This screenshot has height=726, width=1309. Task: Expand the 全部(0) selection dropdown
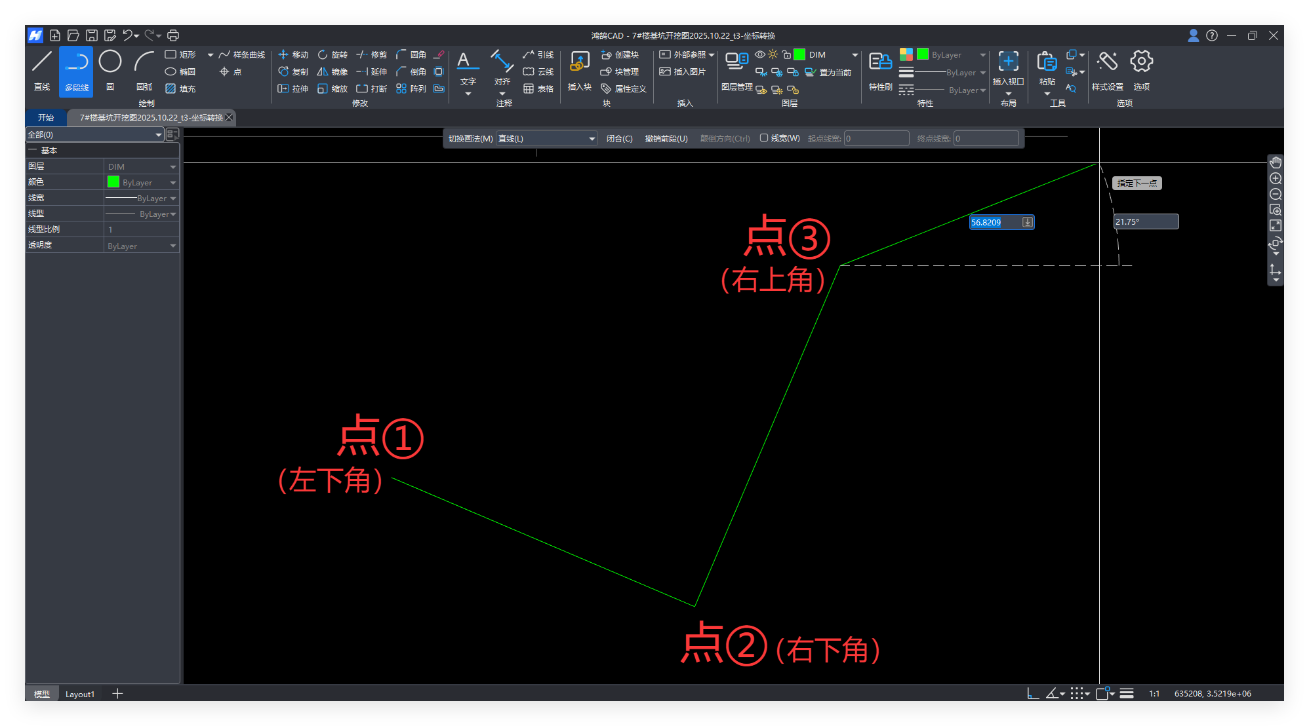158,134
